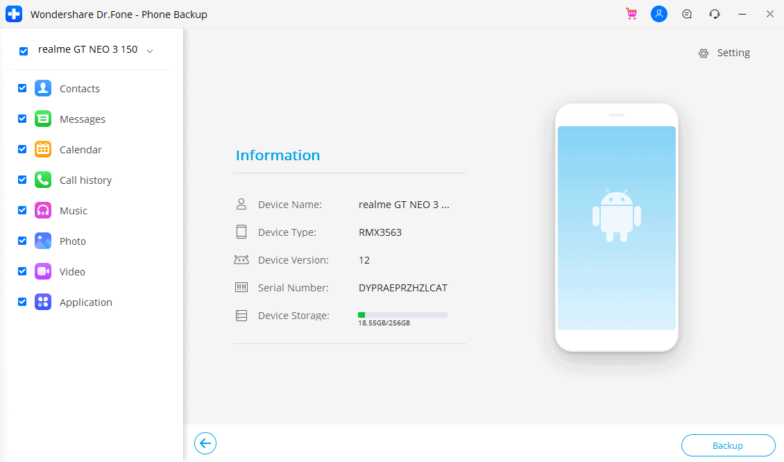Open Setting in the top right
The height and width of the screenshot is (462, 784).
coord(724,53)
